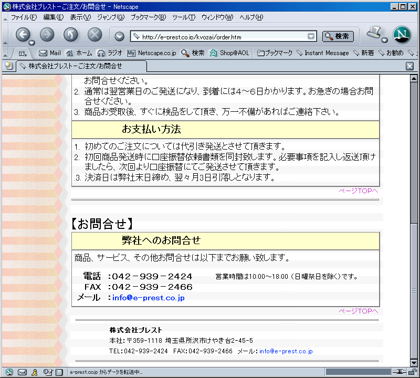
Task: Open the print options dropdown arrow
Action: [x=385, y=40]
